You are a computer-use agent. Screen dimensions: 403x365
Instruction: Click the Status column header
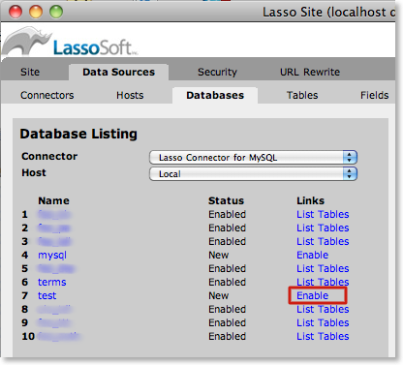pos(226,200)
